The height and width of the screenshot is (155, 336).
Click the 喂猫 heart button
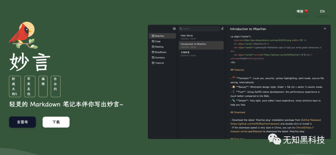302,11
